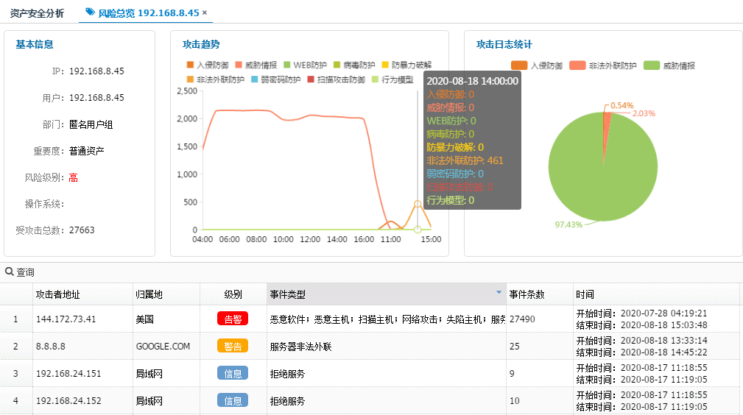Click the orange 警告 level badge
Image resolution: width=743 pixels, height=415 pixels.
pos(232,346)
